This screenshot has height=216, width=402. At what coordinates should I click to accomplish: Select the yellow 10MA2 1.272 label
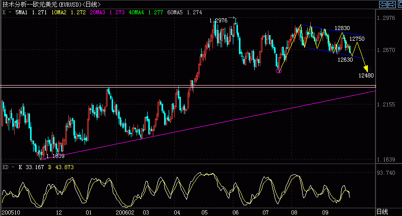[x=68, y=12]
